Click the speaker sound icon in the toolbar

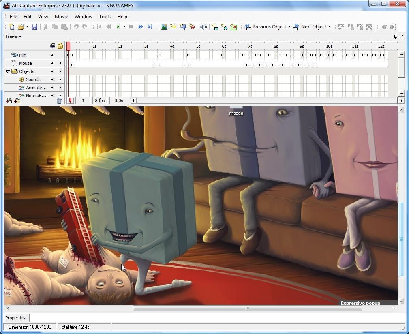[203, 27]
